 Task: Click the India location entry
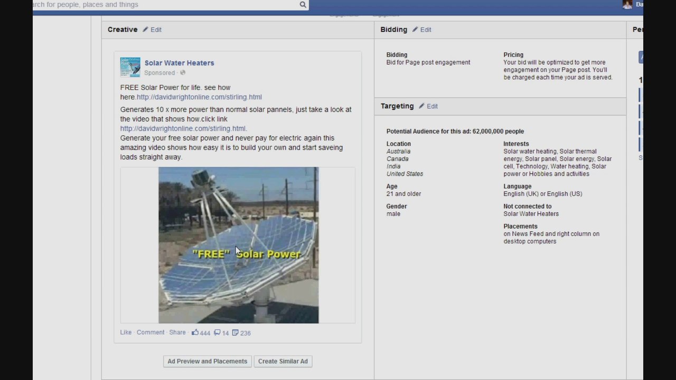tap(393, 166)
